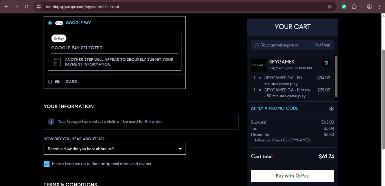Click the info icon about Google Pay contact
This screenshot has height=186, width=385.
51,122
